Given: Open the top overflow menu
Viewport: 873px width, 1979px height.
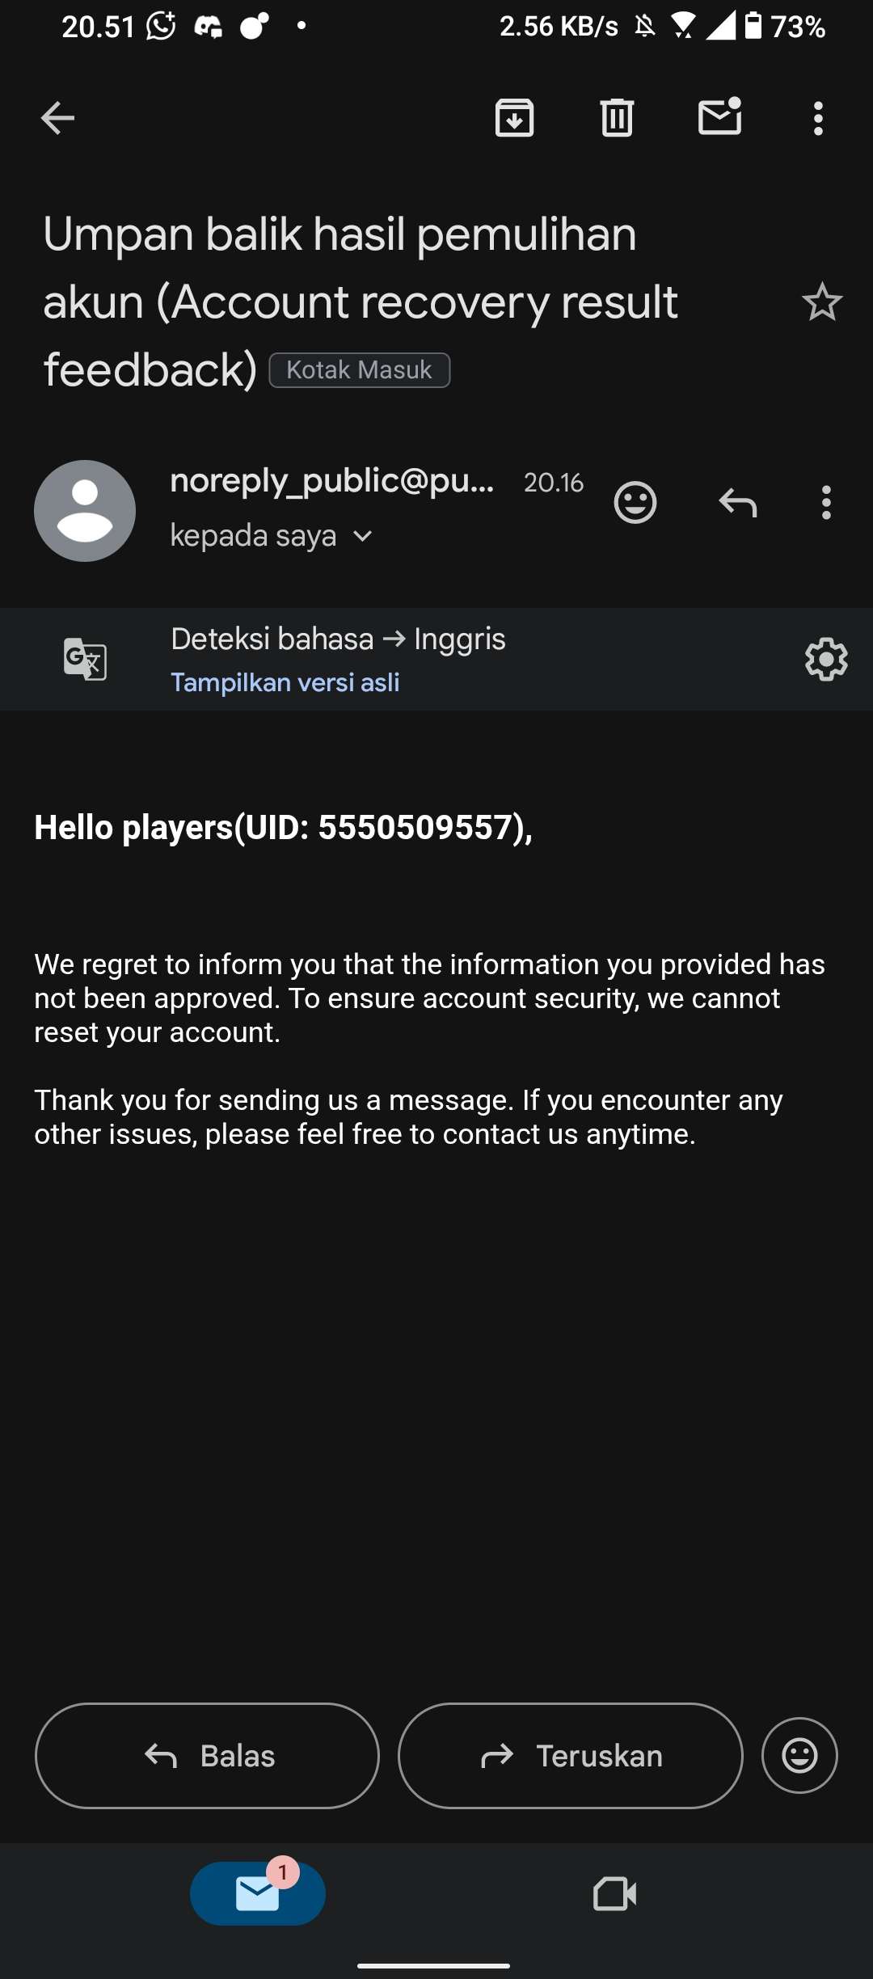Looking at the screenshot, I should (x=818, y=118).
